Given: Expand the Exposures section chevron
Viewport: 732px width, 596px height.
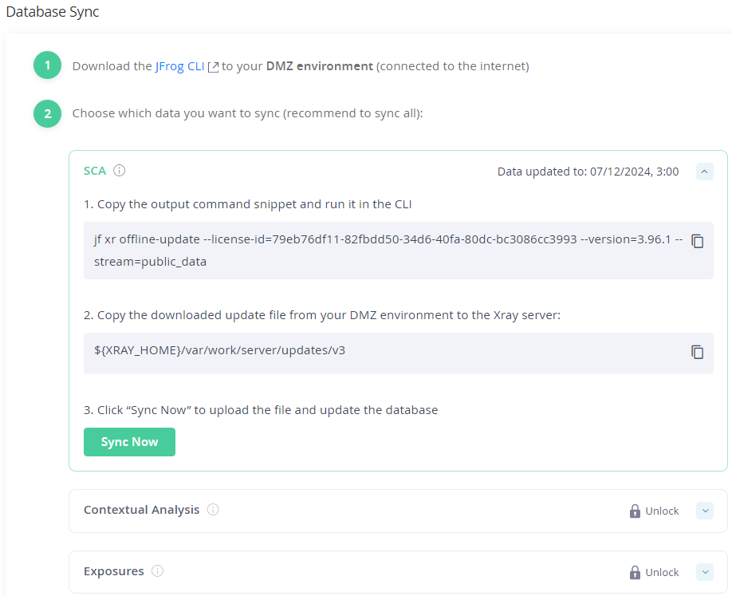Looking at the screenshot, I should 705,572.
